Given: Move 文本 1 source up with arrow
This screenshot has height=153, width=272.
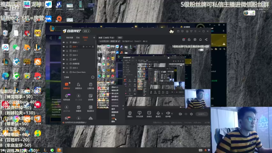Looking at the screenshot, I should click(x=87, y=47).
